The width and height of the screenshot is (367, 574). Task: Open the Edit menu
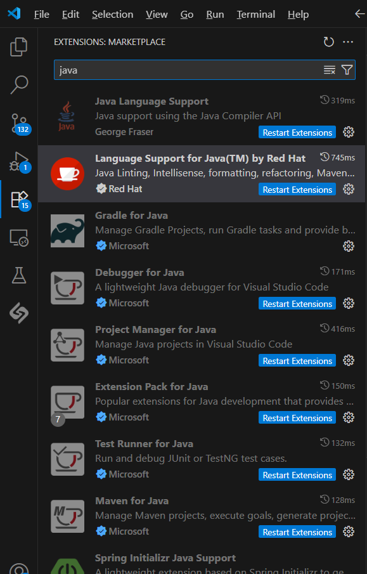point(70,15)
